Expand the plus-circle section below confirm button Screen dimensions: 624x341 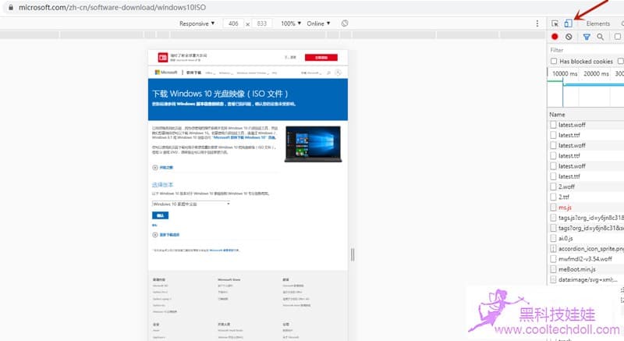coord(154,235)
